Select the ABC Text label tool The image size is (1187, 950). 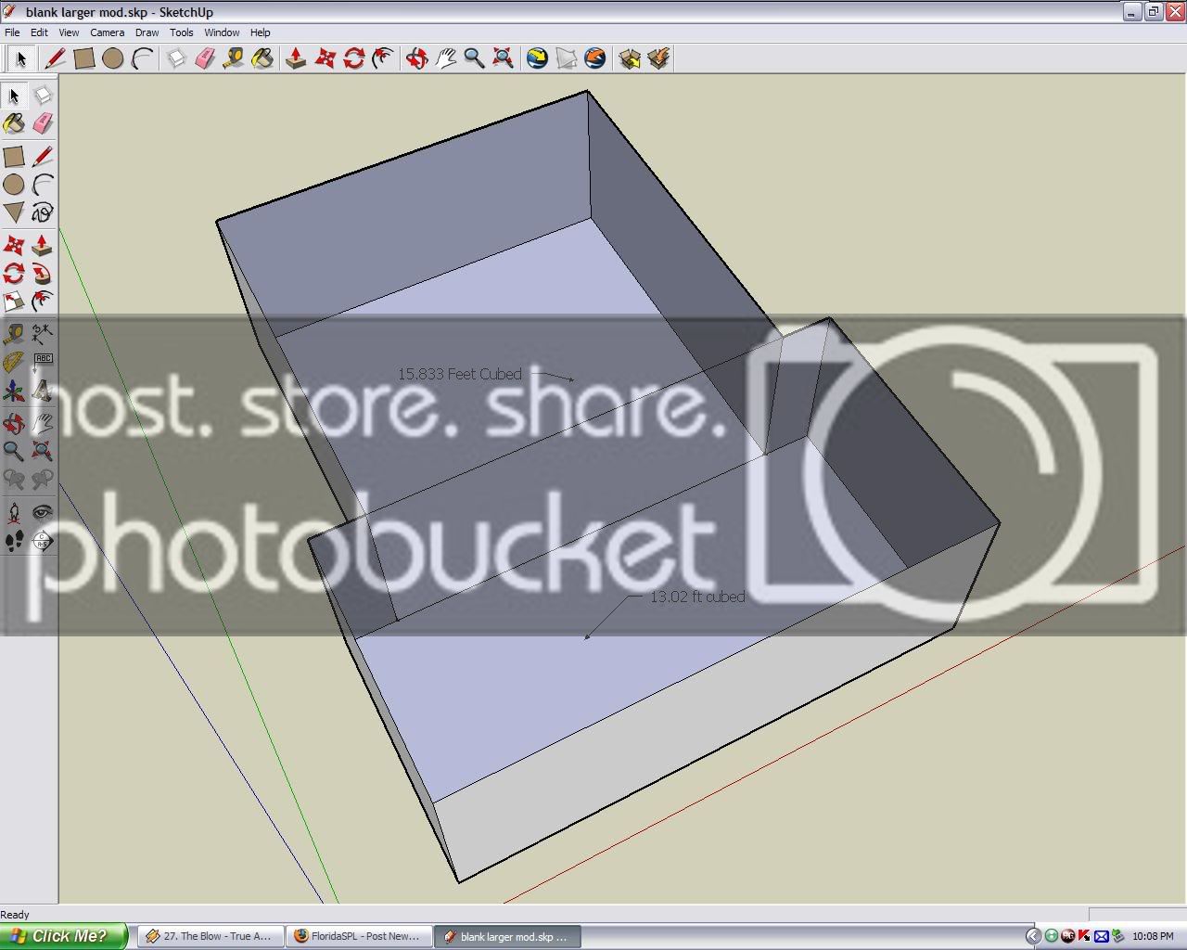pyautogui.click(x=43, y=362)
